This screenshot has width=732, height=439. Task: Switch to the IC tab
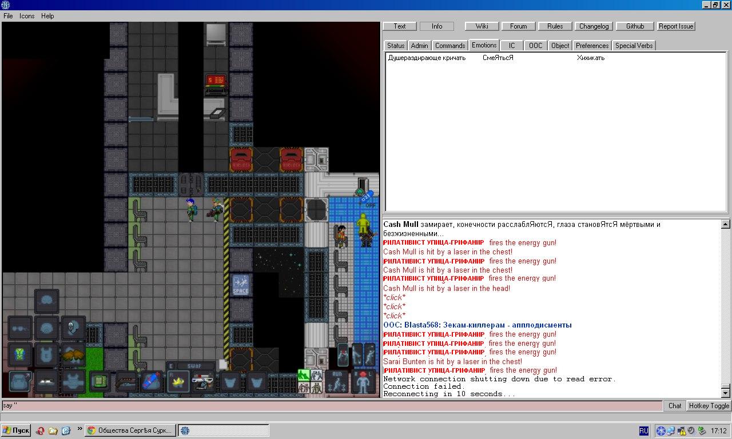(x=512, y=46)
